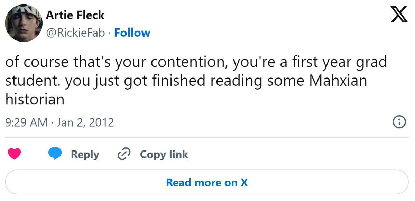
Task: Open the circled info icon beside the timestamp
Action: [x=399, y=122]
